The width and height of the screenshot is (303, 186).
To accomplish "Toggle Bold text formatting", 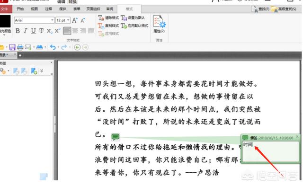I will coord(18,31).
